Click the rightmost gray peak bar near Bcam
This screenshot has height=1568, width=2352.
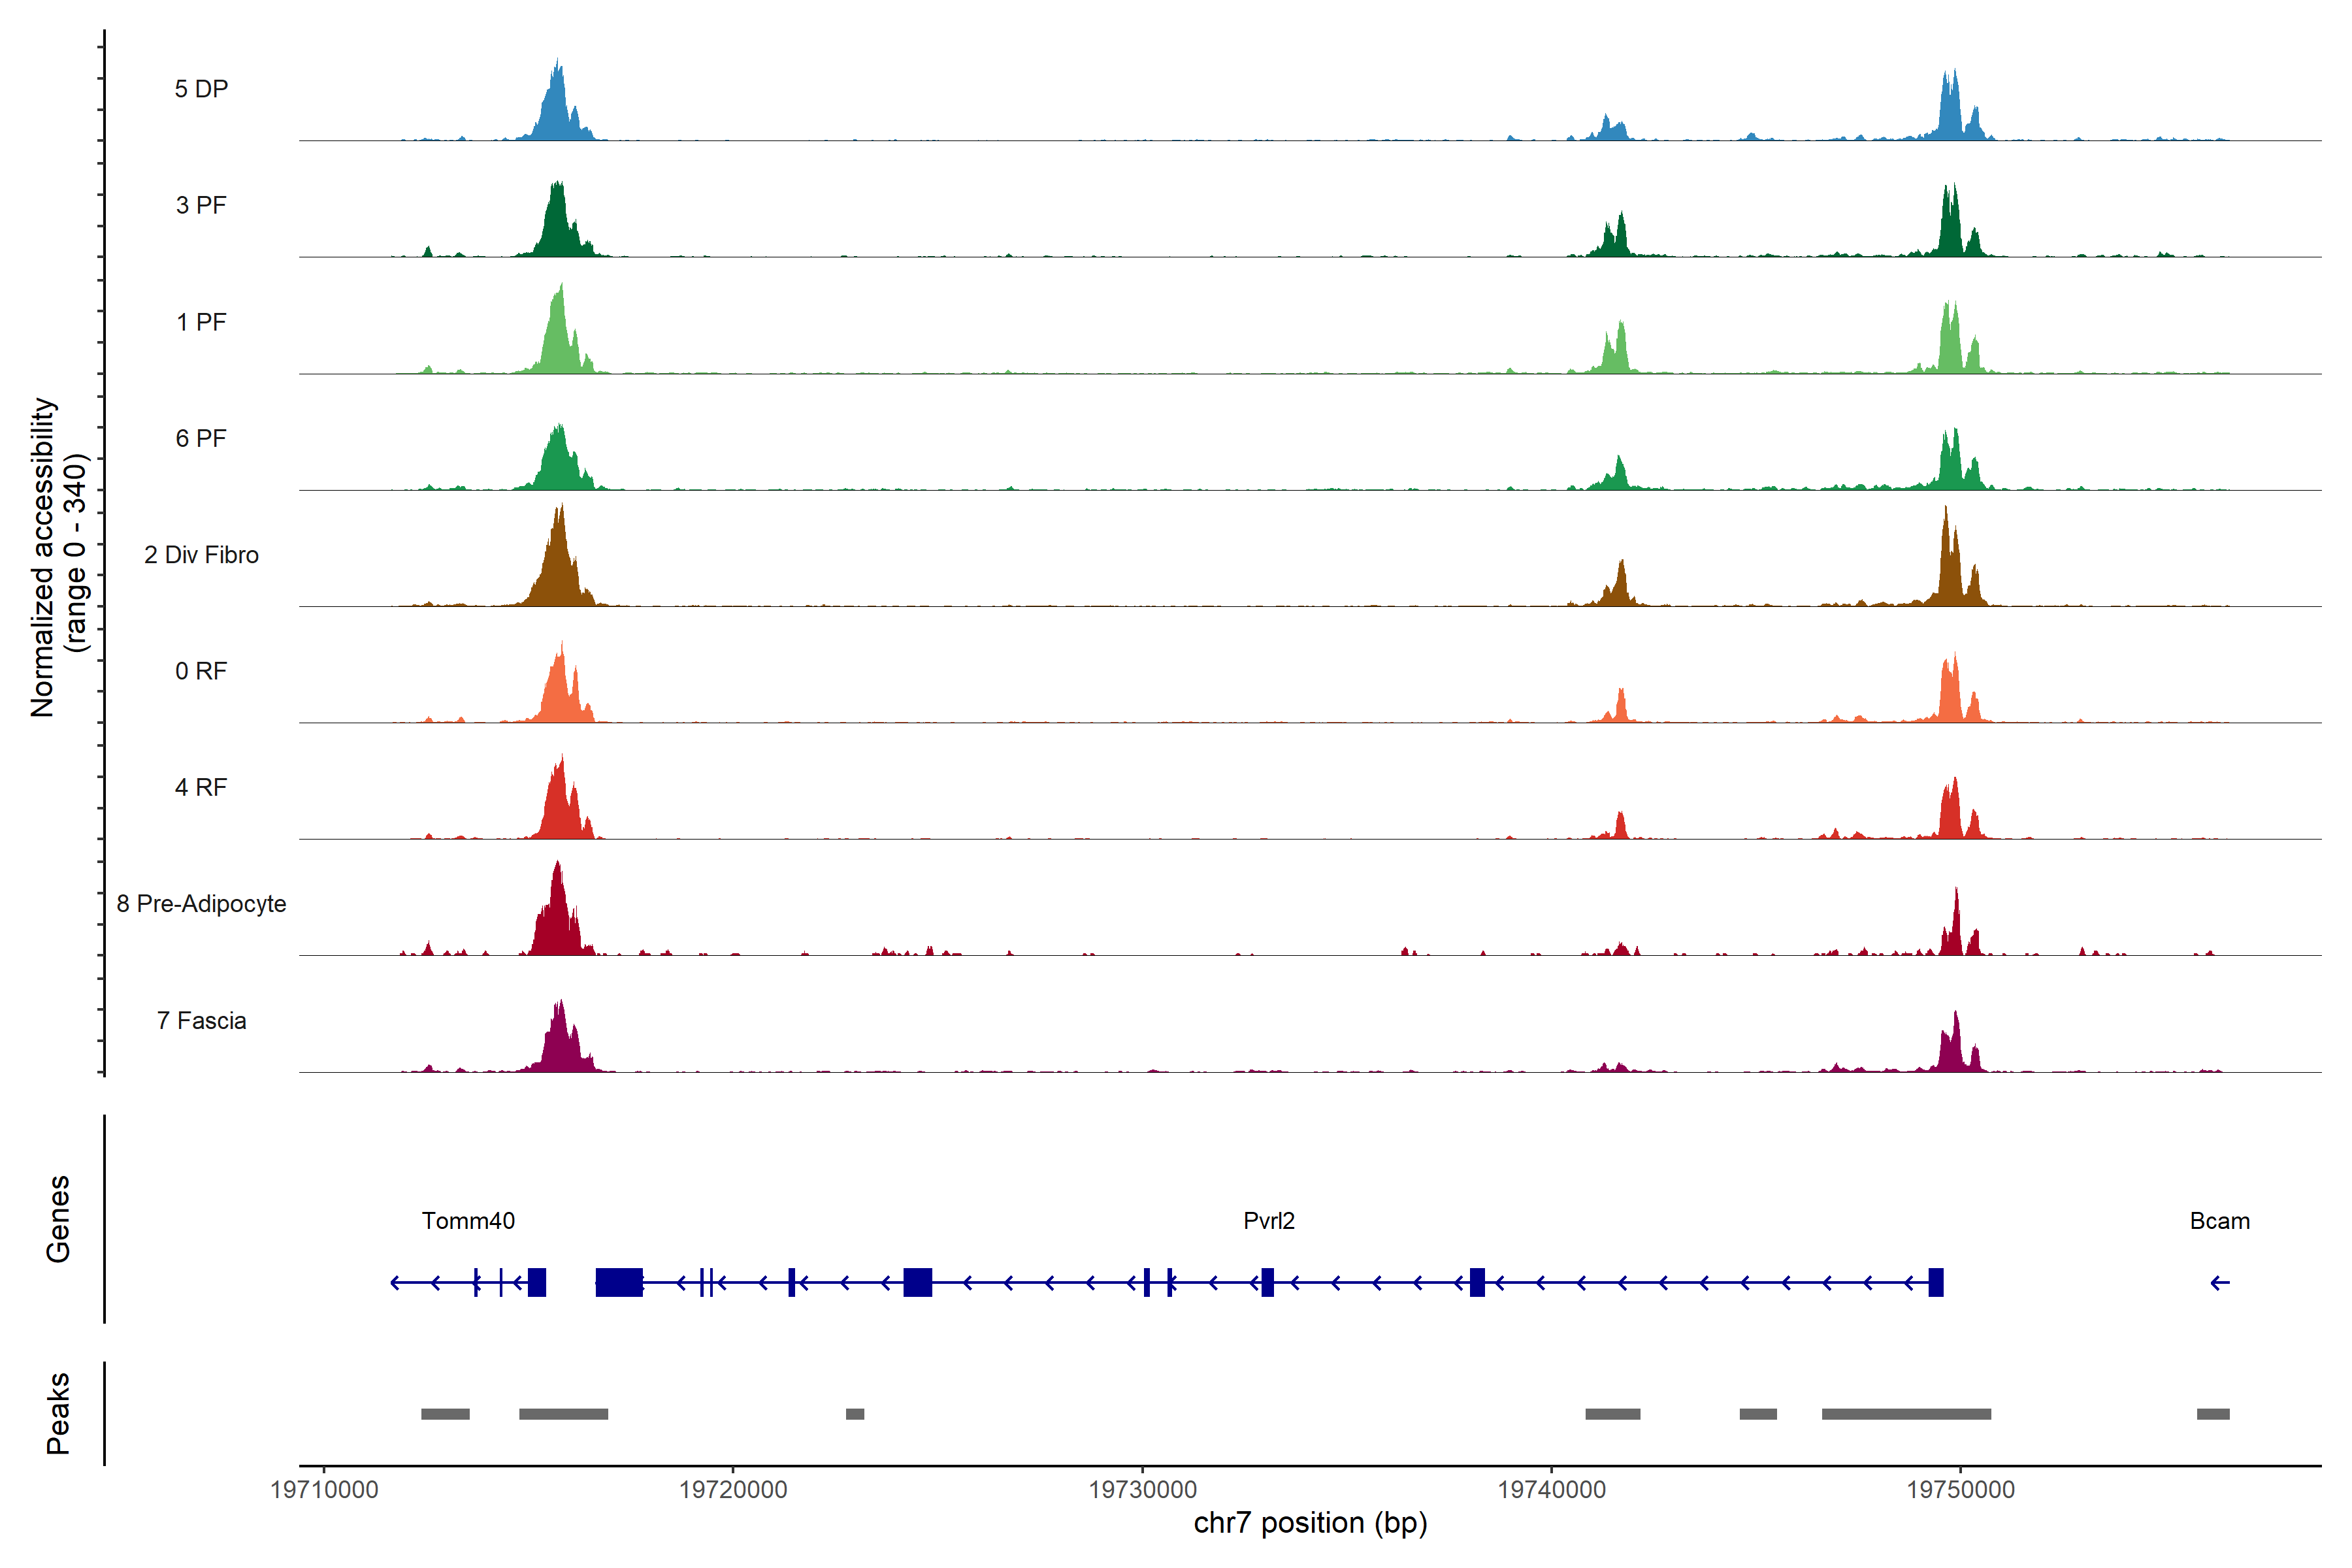[2213, 1414]
